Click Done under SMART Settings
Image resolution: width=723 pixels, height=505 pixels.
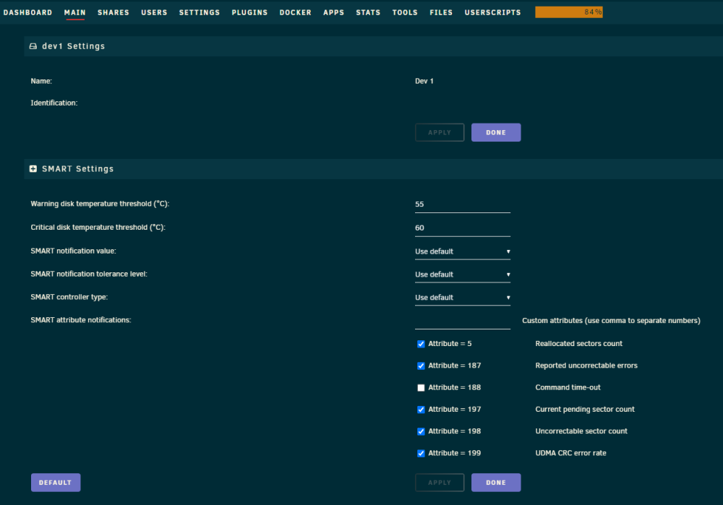point(496,483)
